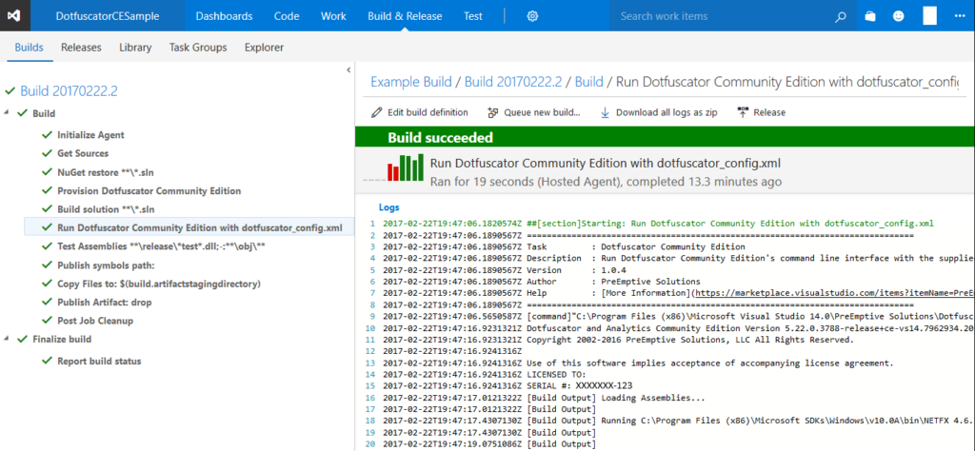
Task: Open the Code hub
Action: point(287,16)
